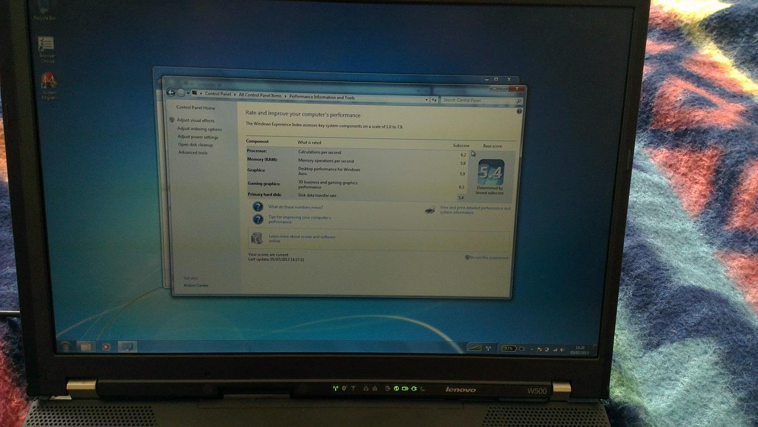Open the Recycle Bin desktop icon

(44, 11)
